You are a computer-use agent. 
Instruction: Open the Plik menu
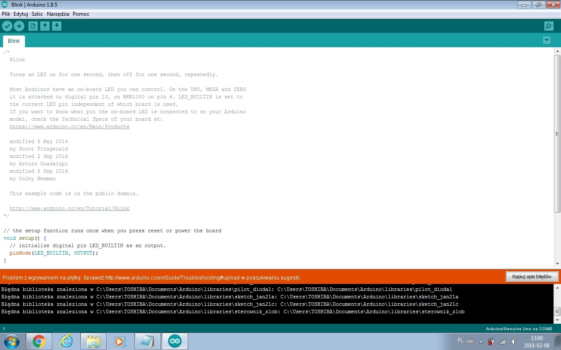[x=6, y=14]
